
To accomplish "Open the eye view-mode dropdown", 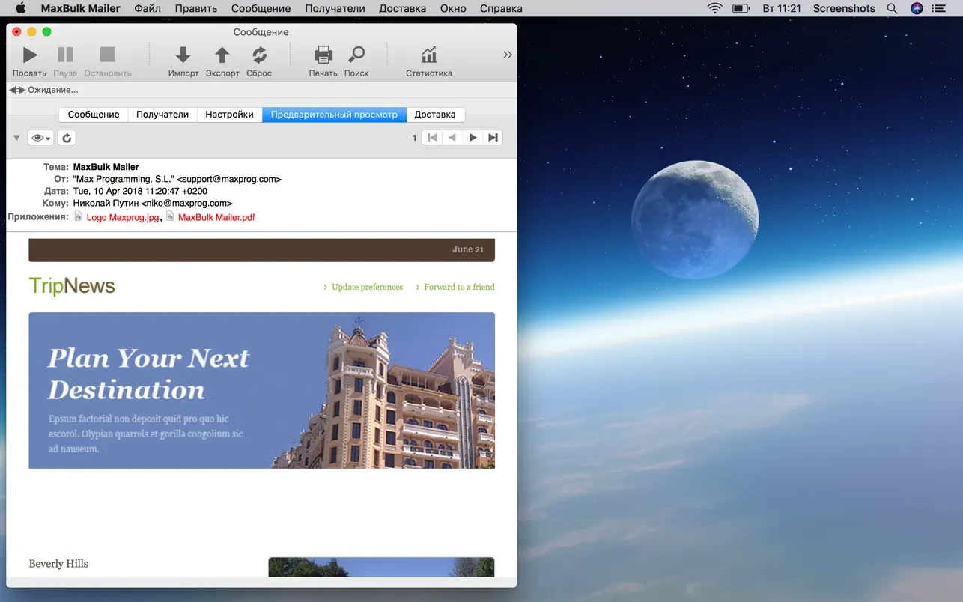I will coord(40,138).
